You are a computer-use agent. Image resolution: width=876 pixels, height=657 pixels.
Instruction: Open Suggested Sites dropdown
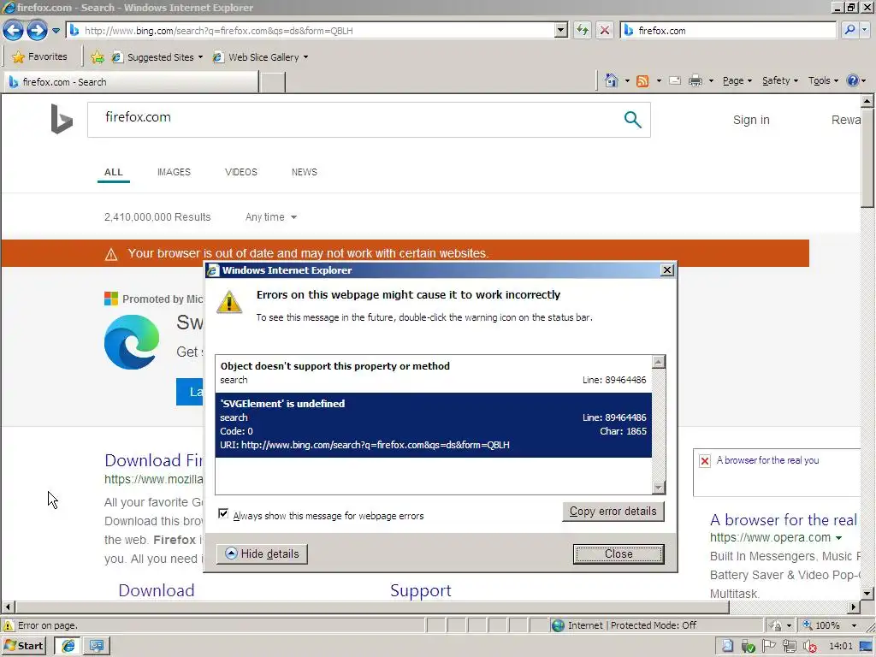(x=157, y=57)
